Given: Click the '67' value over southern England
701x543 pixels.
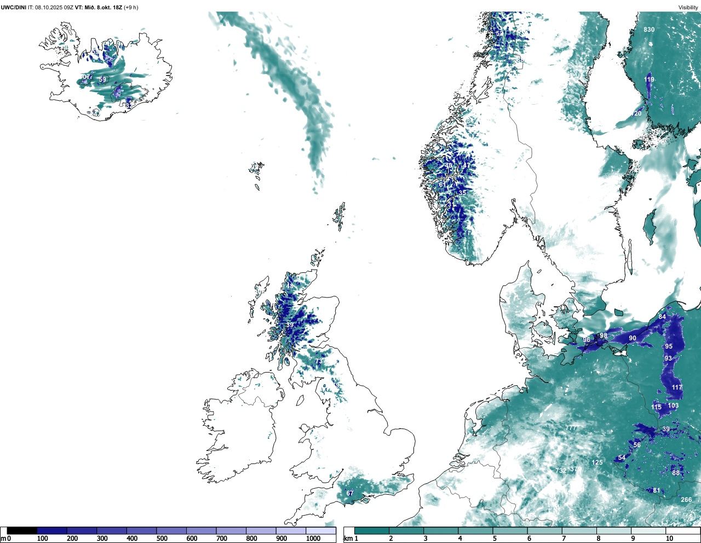Looking at the screenshot, I should tap(350, 493).
